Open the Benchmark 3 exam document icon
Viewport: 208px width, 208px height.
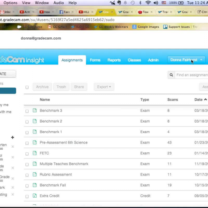(x=35, y=110)
